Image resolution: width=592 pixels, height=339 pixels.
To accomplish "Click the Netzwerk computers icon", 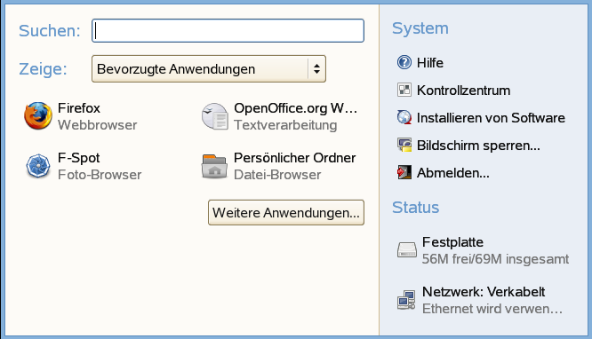I will pos(406,300).
